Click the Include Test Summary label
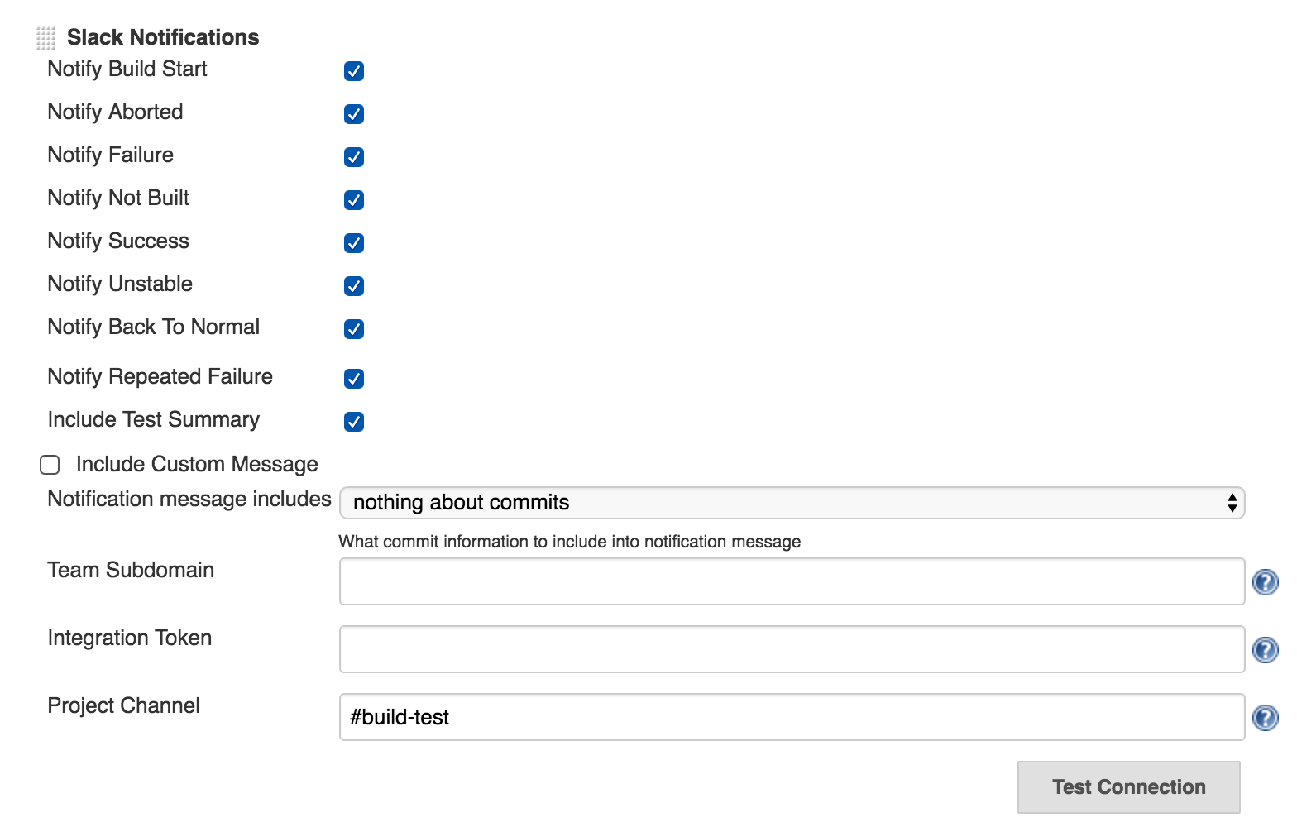Viewport: 1297px width, 827px height. pyautogui.click(x=154, y=419)
